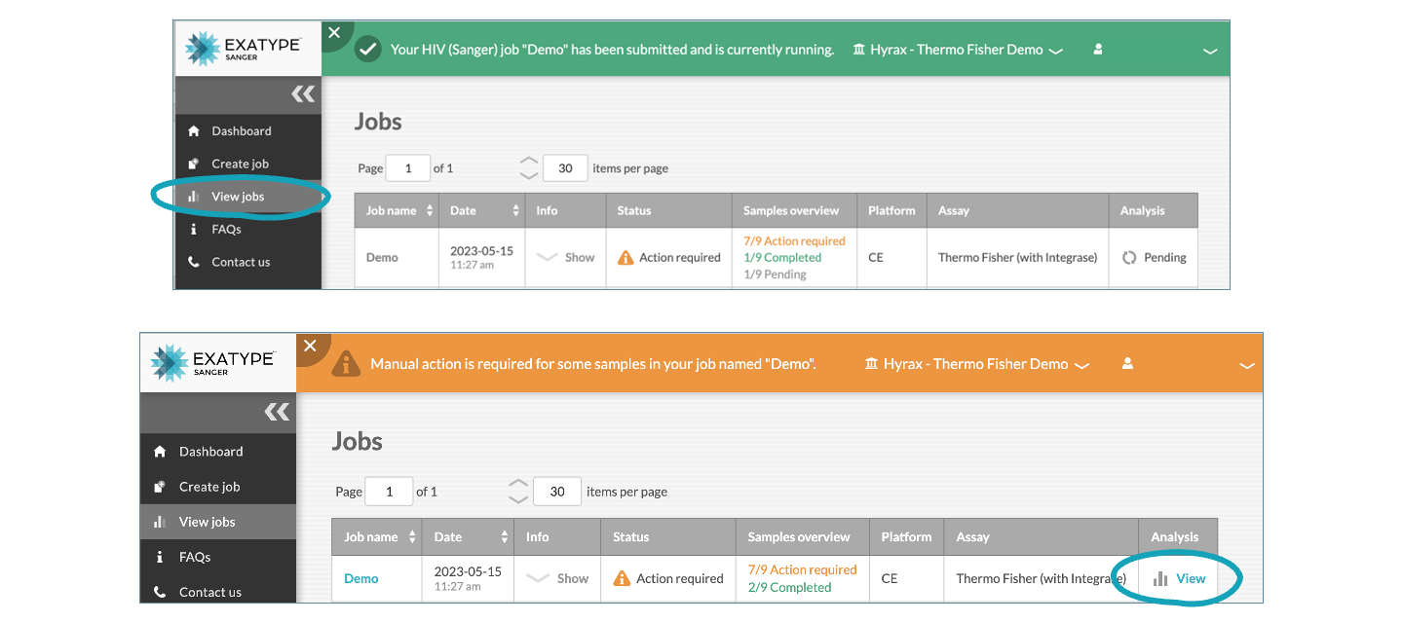1403x623 pixels.
Task: Collapse the sidebar in bottom screenshot
Action: (x=277, y=412)
